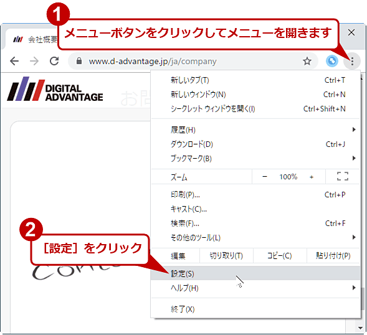
Task: Click the blue extension icon in the toolbar
Action: coord(332,61)
